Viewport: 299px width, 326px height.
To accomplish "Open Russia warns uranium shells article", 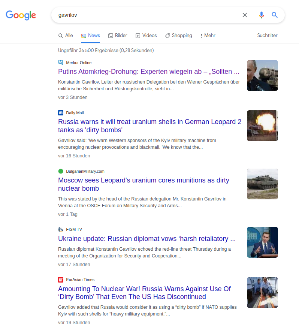I will 150,126.
